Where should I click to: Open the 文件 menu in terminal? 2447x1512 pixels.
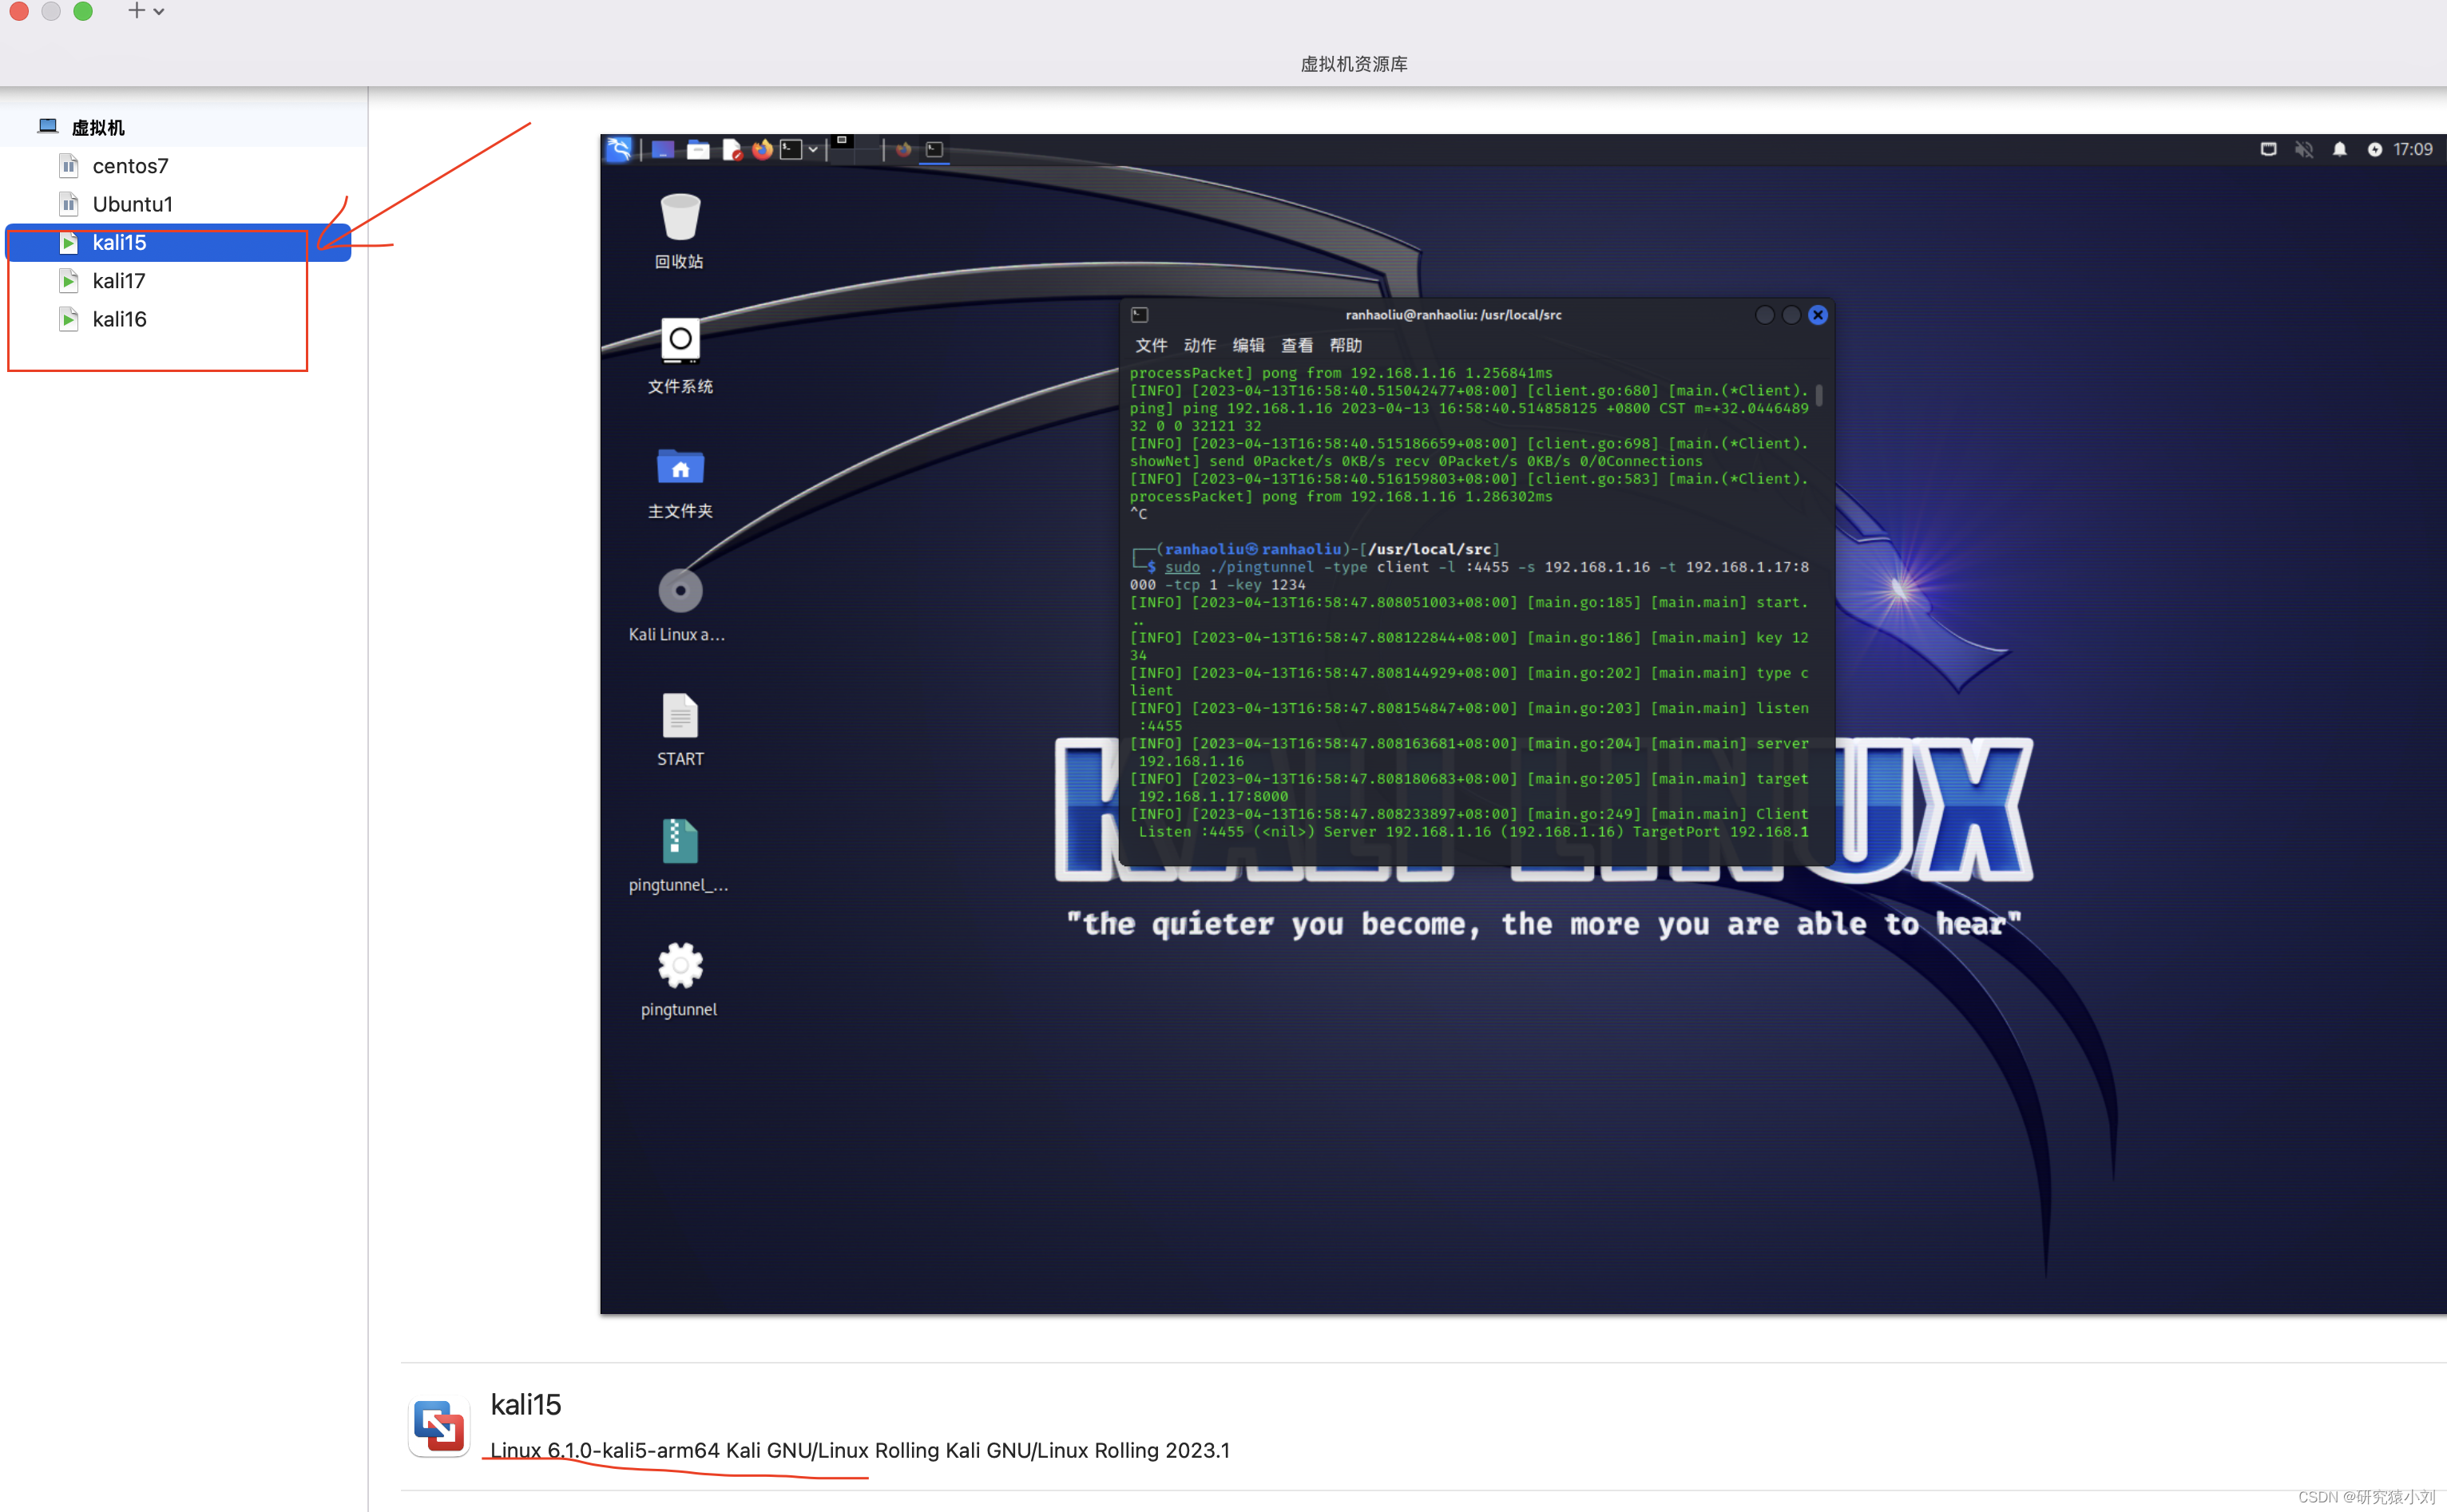(x=1151, y=345)
